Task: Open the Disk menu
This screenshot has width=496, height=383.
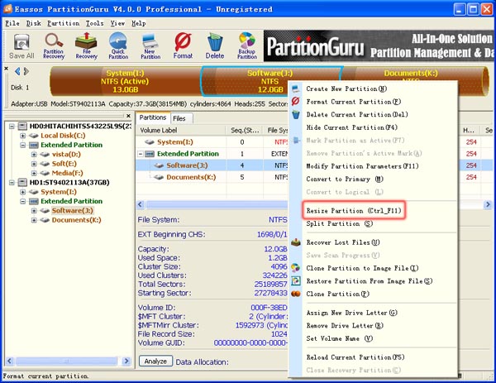Action: pyautogui.click(x=34, y=23)
